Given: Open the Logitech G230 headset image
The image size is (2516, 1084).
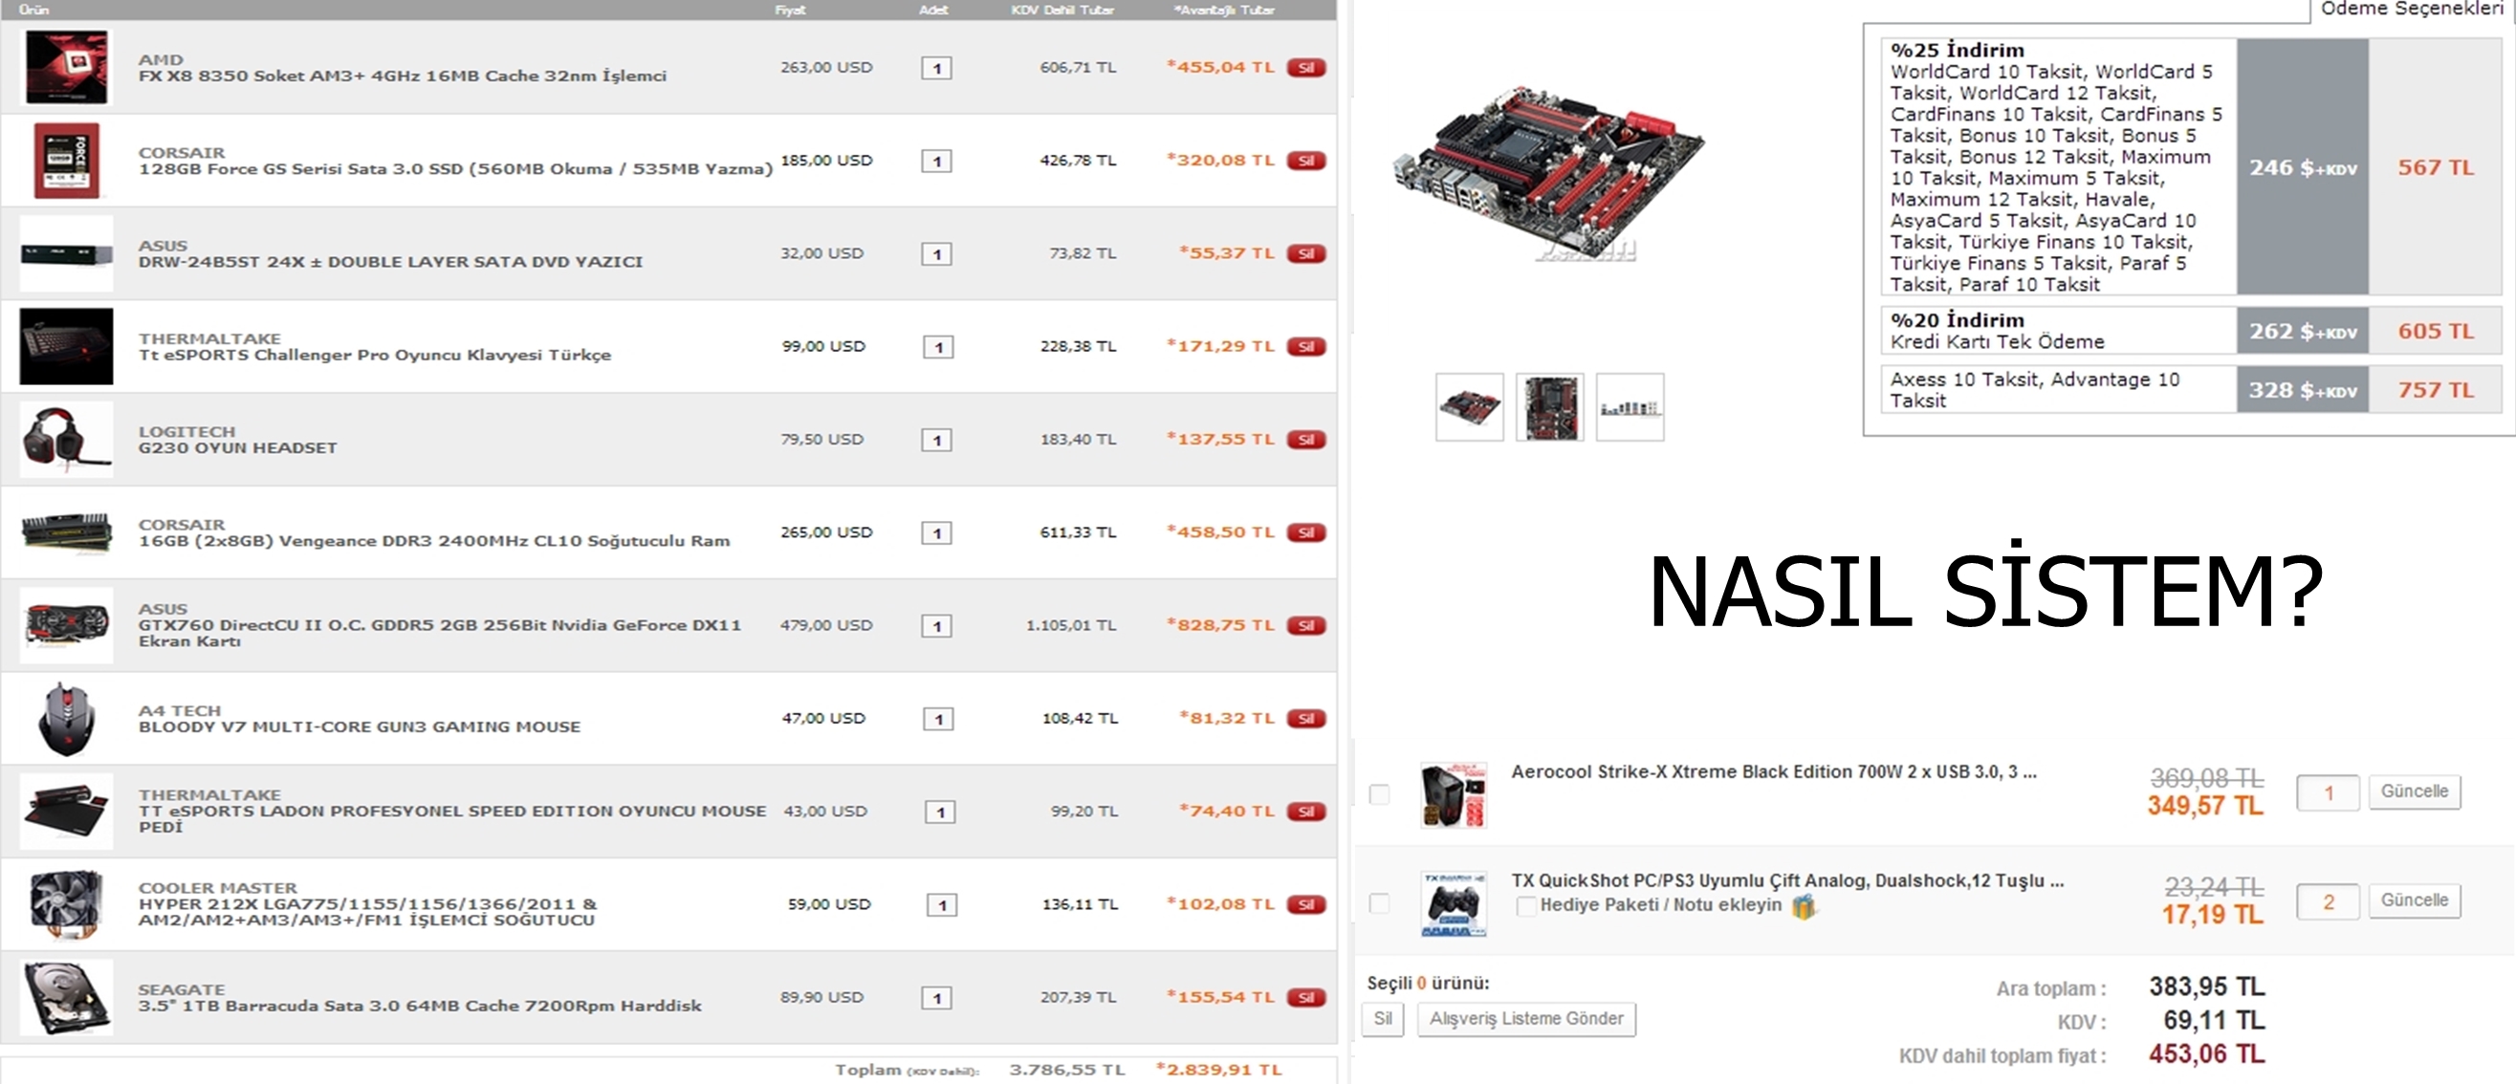Looking at the screenshot, I should (66, 439).
